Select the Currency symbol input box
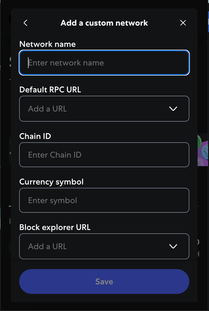The width and height of the screenshot is (209, 311). tap(104, 200)
